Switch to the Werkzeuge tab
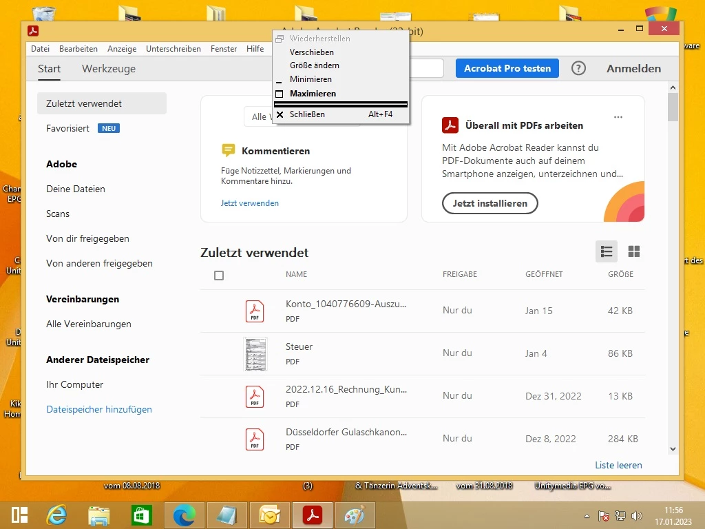Image resolution: width=705 pixels, height=529 pixels. coord(109,69)
